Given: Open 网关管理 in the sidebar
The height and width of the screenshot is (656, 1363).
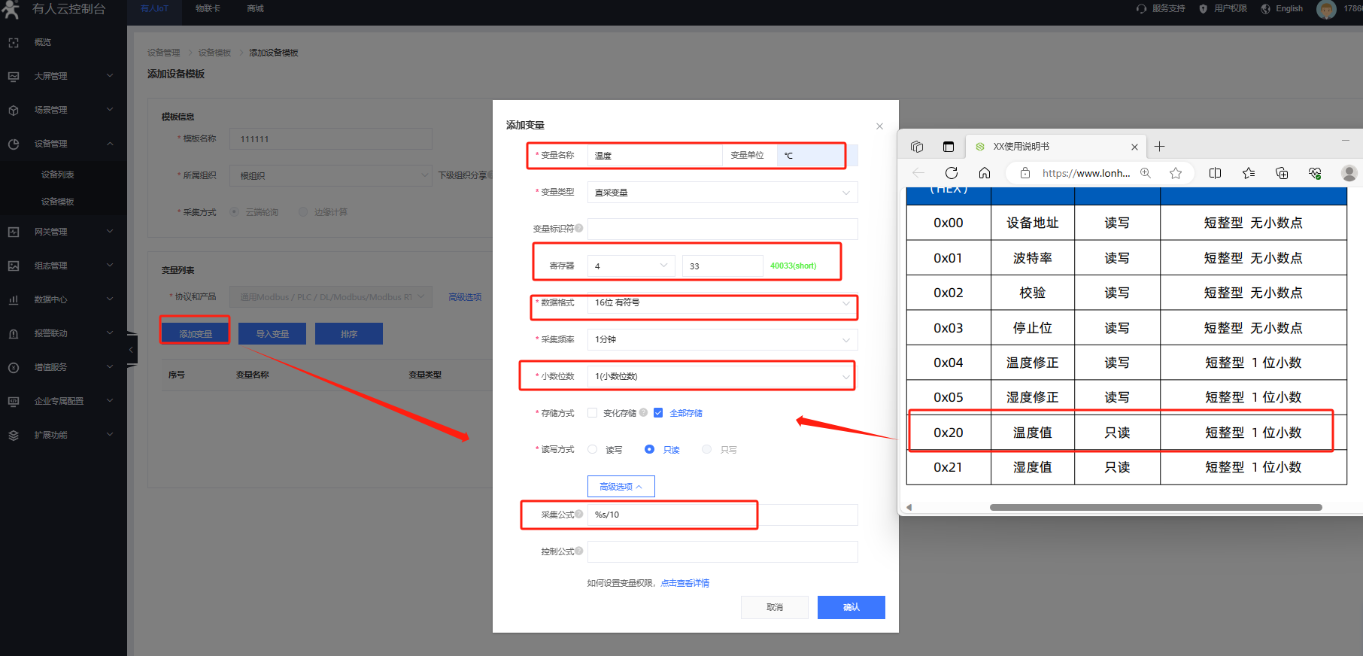Looking at the screenshot, I should click(x=51, y=232).
